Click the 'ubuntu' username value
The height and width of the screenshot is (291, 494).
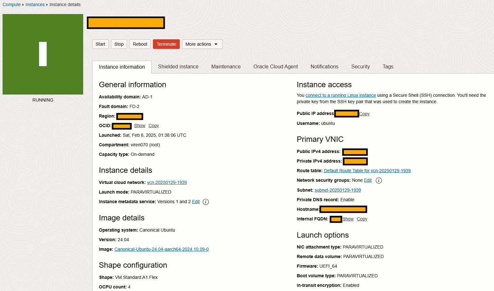[x=328, y=123]
